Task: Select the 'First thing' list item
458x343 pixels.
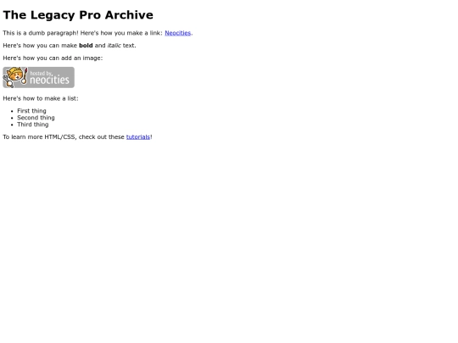Action: point(31,111)
